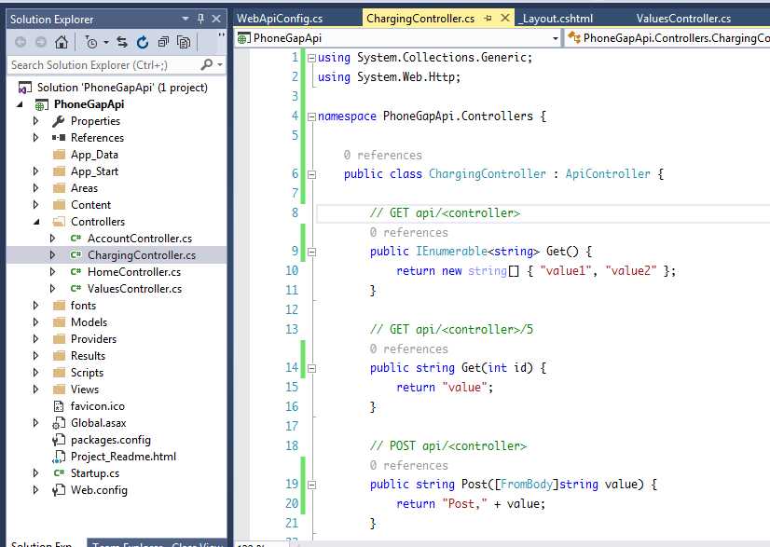The width and height of the screenshot is (770, 547).
Task: Select HomeController.cs in the tree
Action: pyautogui.click(x=134, y=272)
